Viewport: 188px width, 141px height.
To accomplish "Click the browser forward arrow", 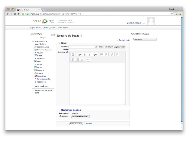I will [x=11, y=14].
